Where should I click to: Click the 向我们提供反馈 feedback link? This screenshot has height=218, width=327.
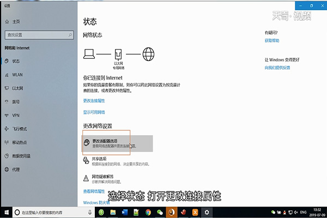(277, 68)
